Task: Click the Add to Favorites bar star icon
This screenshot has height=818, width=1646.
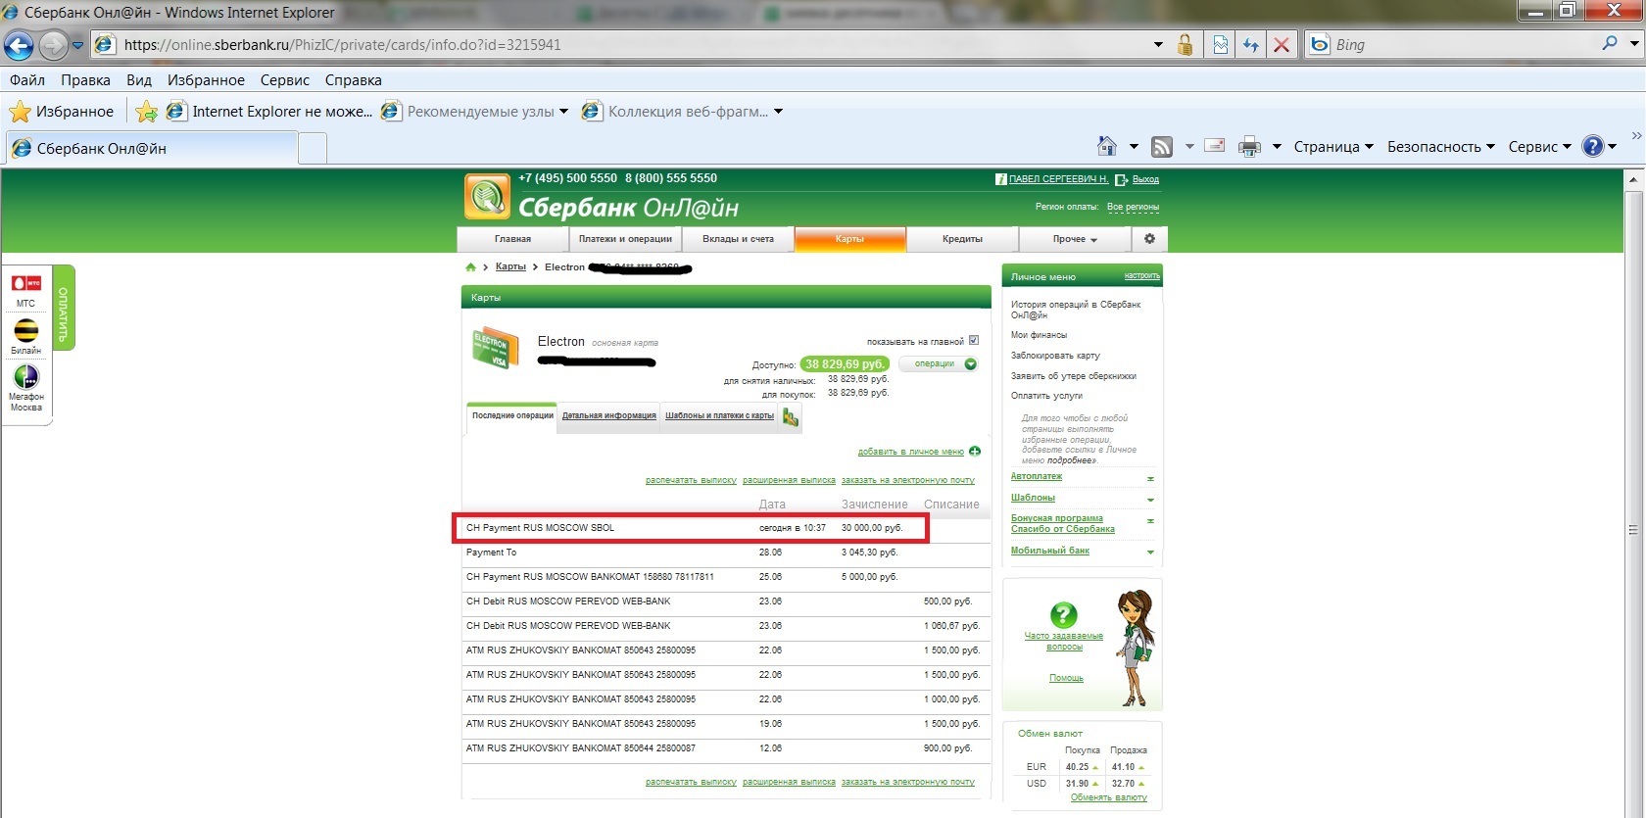Action: (146, 112)
